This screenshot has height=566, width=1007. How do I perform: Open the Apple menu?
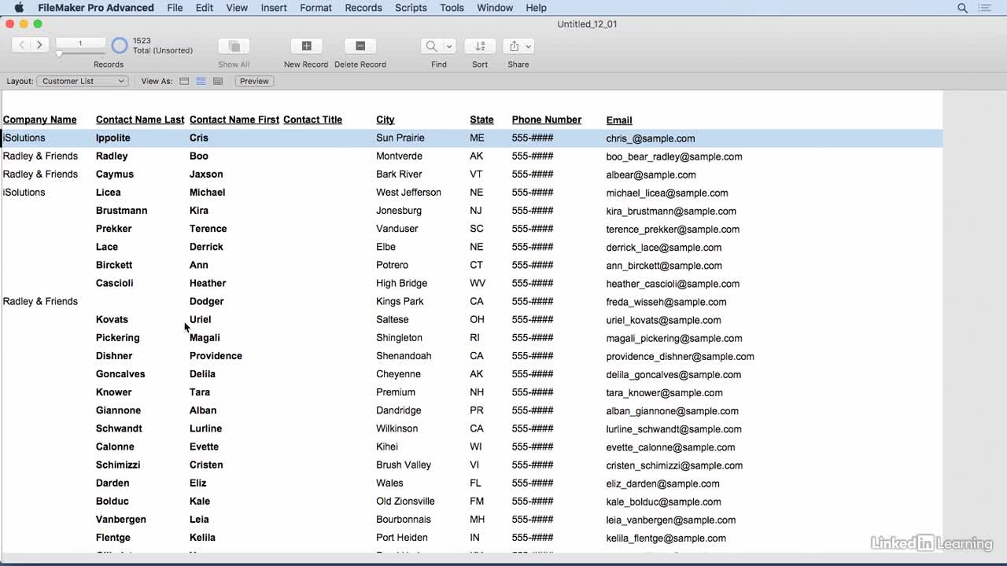[19, 8]
